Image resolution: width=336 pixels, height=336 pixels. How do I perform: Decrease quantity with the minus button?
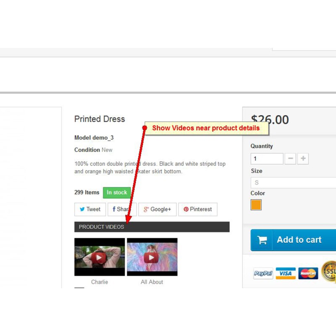[x=290, y=159]
